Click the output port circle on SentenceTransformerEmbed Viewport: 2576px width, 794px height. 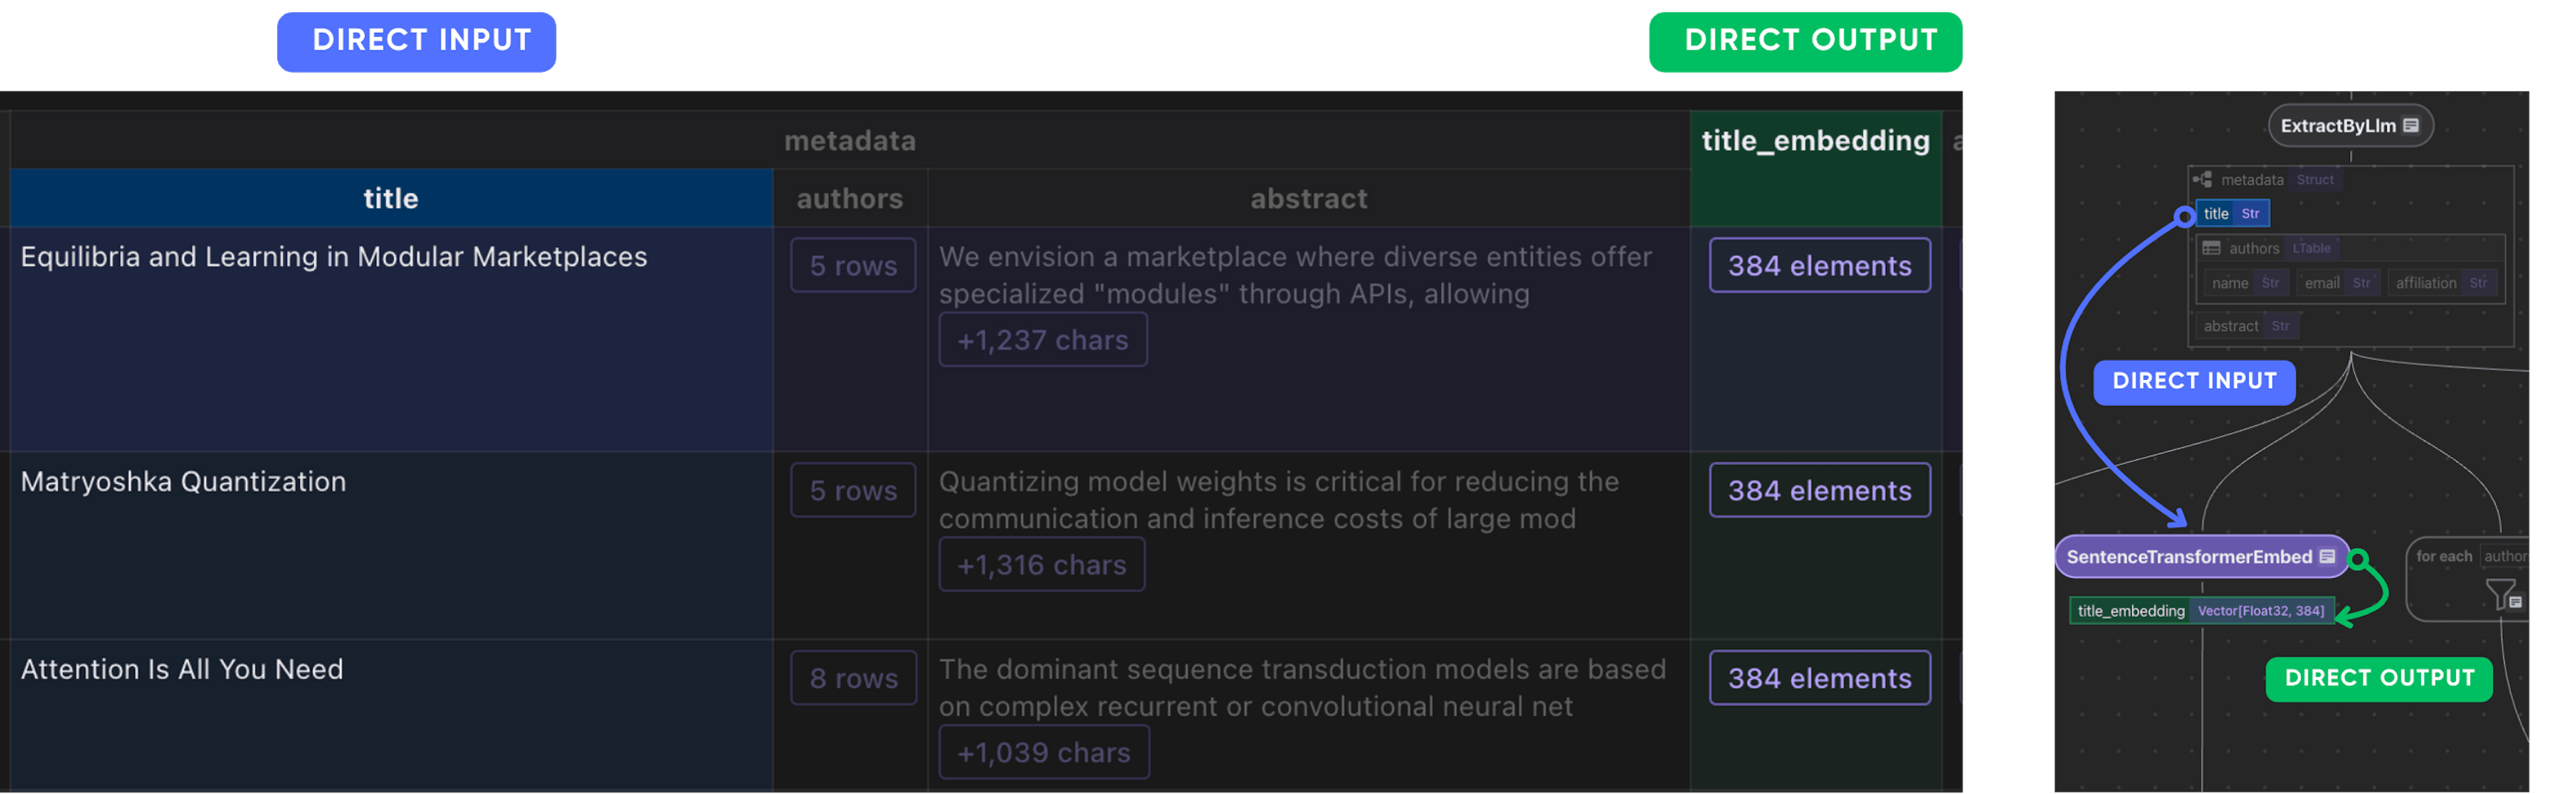[2358, 560]
